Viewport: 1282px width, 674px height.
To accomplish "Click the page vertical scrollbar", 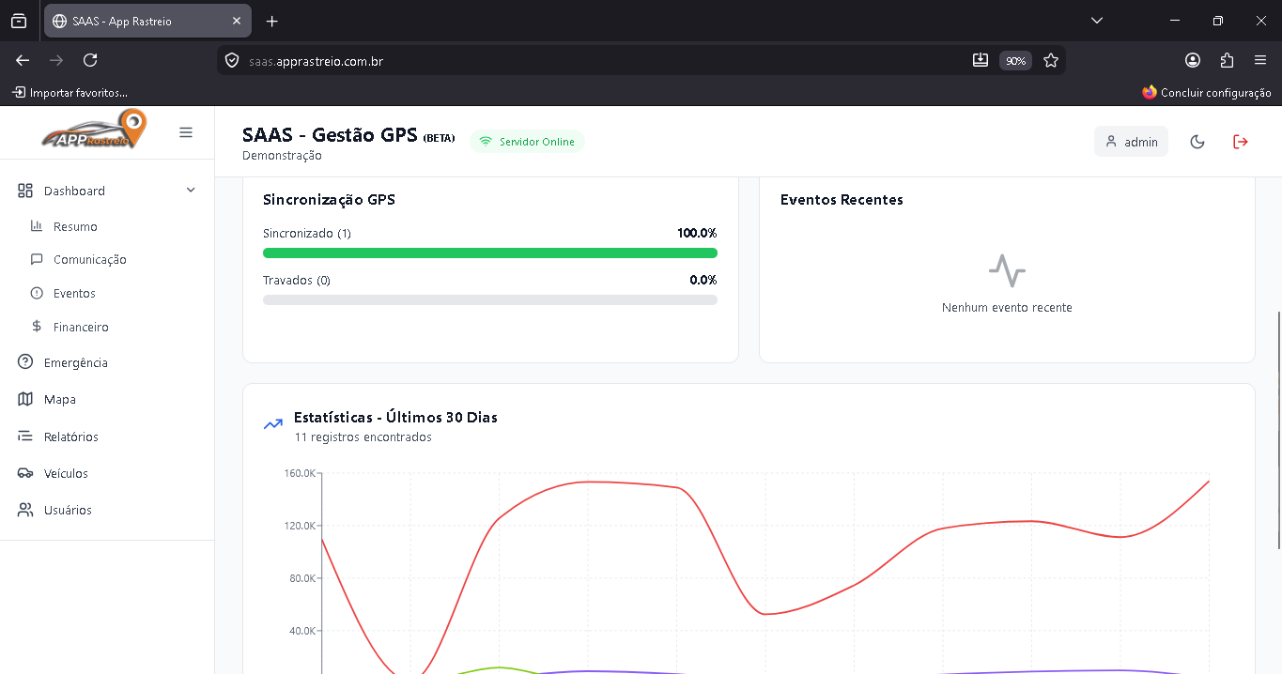I will 1278,430.
